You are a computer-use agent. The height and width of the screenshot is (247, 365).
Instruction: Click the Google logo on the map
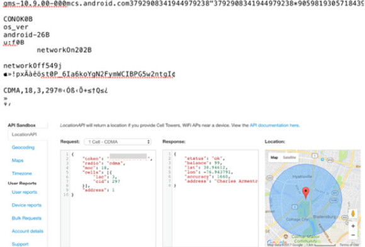tap(277, 243)
